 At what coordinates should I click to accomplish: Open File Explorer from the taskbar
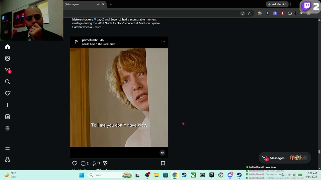click(x=156, y=175)
